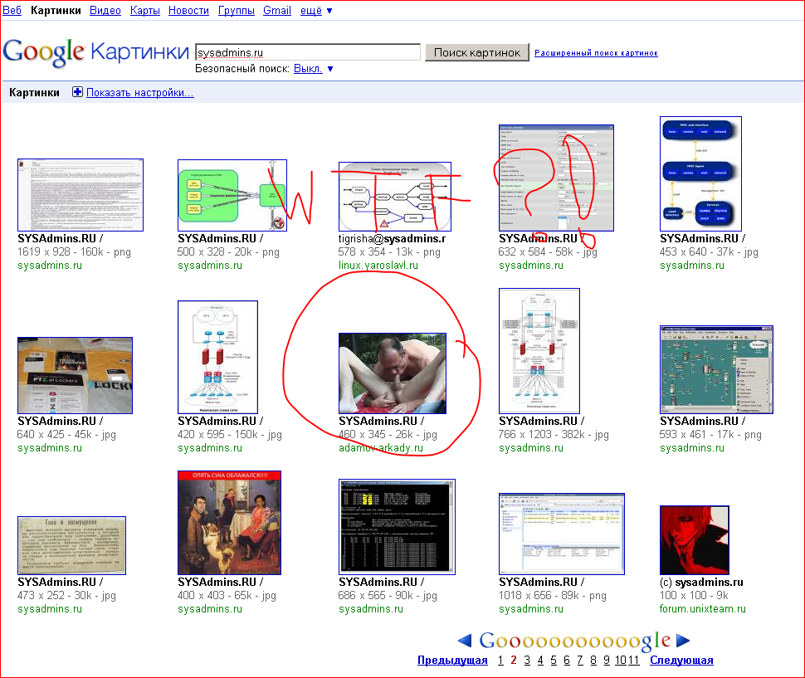Click the SYSAdmins.RU title above 453 x 640
The image size is (805, 678).
(x=702, y=239)
